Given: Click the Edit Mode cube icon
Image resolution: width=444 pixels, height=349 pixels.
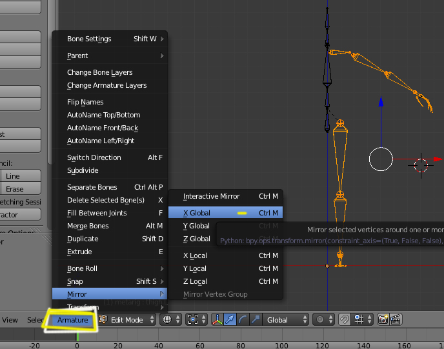Looking at the screenshot, I should pyautogui.click(x=103, y=319).
